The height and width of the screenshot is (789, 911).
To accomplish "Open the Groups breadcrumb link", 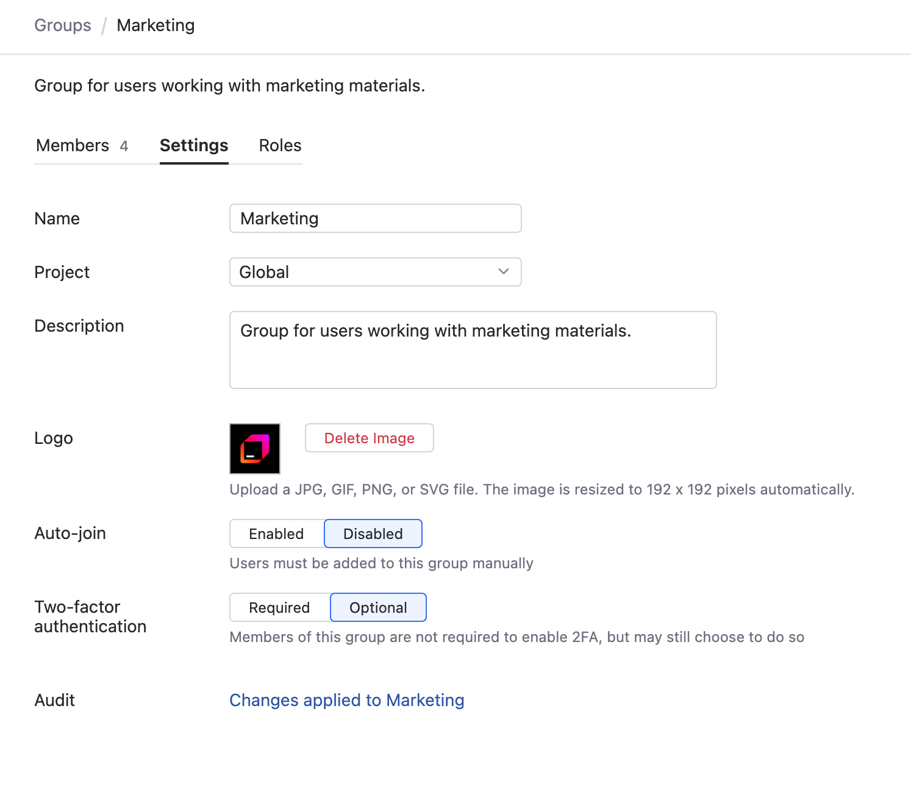I will 63,26.
